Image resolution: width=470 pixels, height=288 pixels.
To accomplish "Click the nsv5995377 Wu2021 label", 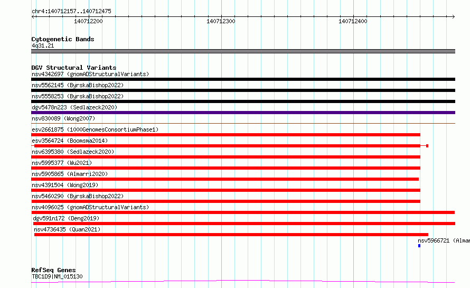I will [x=62, y=163].
